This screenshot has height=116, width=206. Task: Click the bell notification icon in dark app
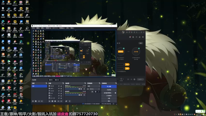pos(140,37)
